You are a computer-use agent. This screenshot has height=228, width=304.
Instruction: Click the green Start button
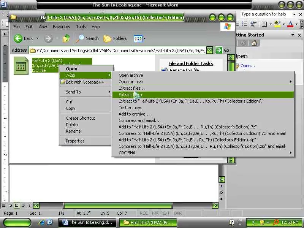click(x=17, y=222)
